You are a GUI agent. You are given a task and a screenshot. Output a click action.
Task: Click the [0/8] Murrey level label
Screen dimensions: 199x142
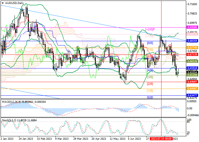point(150,97)
